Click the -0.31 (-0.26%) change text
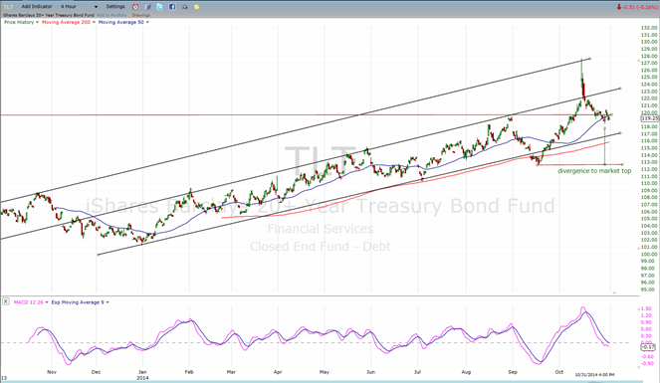Viewport: 660px width, 383px height. (x=640, y=7)
